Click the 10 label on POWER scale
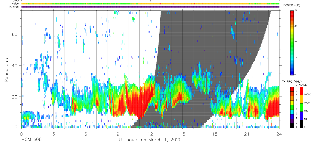Image resolution: width=314 pixels, height=145 pixels. click(296, 58)
